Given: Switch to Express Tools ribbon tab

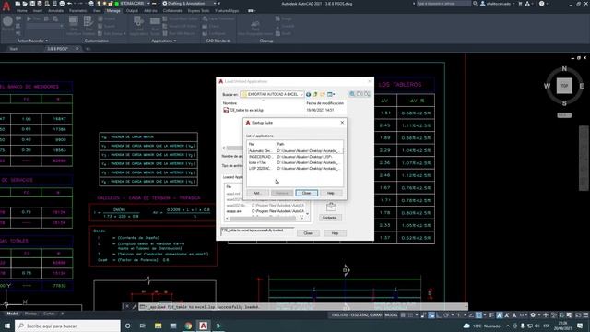Looking at the screenshot, I should point(198,11).
